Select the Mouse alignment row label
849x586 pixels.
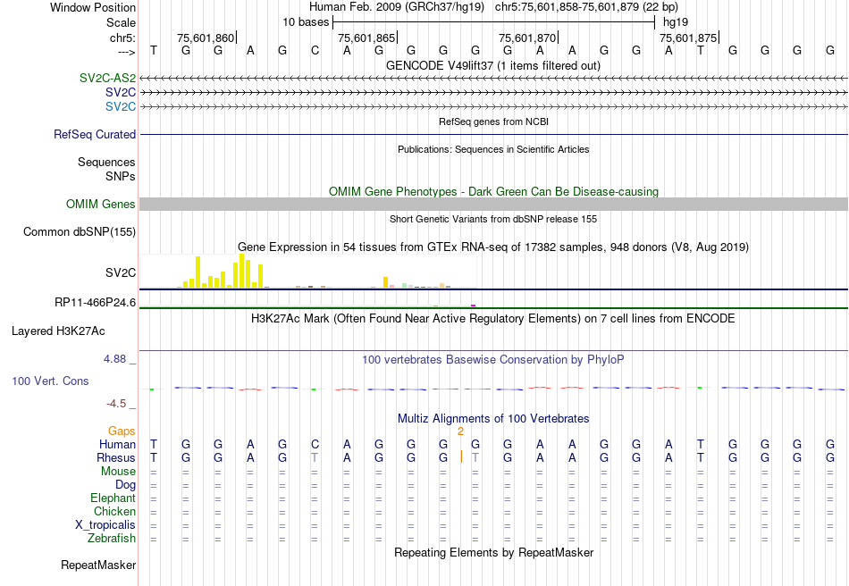click(x=118, y=472)
